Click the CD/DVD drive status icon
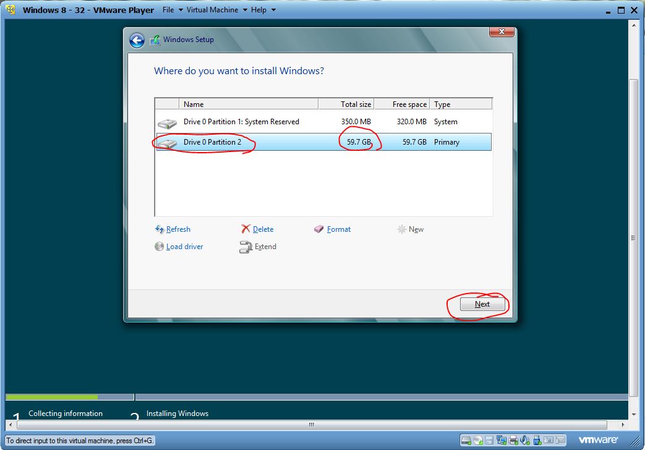Image resolution: width=645 pixels, height=450 pixels. coord(478,441)
